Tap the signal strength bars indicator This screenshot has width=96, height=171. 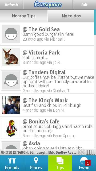click(91, 152)
